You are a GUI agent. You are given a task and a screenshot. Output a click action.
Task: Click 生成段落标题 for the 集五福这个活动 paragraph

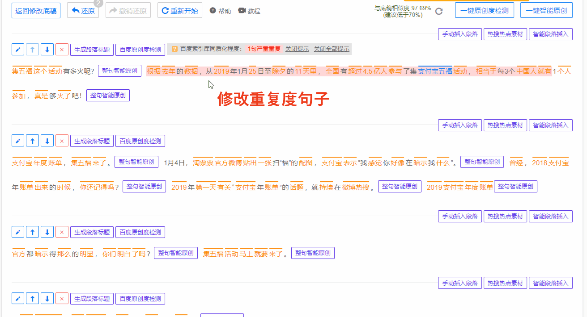coord(92,50)
